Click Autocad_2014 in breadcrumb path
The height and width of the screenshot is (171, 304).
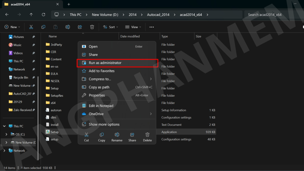pos(159,15)
